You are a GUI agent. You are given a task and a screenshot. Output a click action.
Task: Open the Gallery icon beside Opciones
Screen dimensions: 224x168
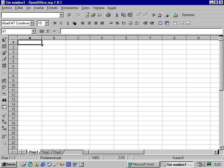(175, 15)
